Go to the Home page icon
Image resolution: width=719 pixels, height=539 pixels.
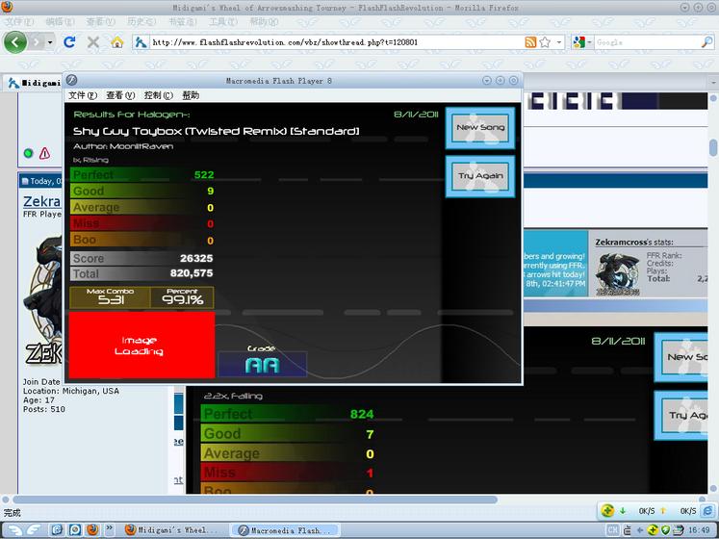(x=116, y=42)
